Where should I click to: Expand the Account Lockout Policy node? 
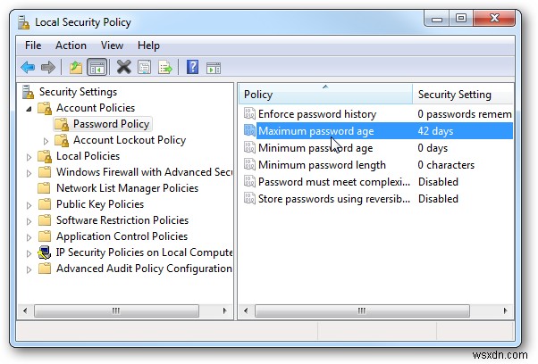(x=46, y=140)
